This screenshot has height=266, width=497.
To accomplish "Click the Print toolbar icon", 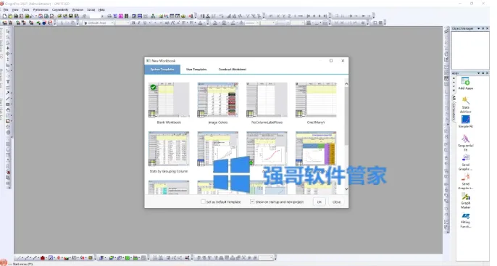I will point(109,16).
